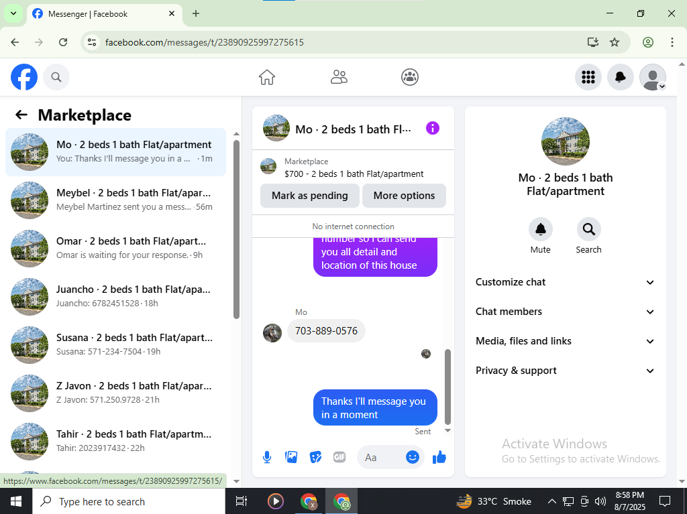Open the emoji smiley picker
The image size is (687, 514).
[x=413, y=457]
